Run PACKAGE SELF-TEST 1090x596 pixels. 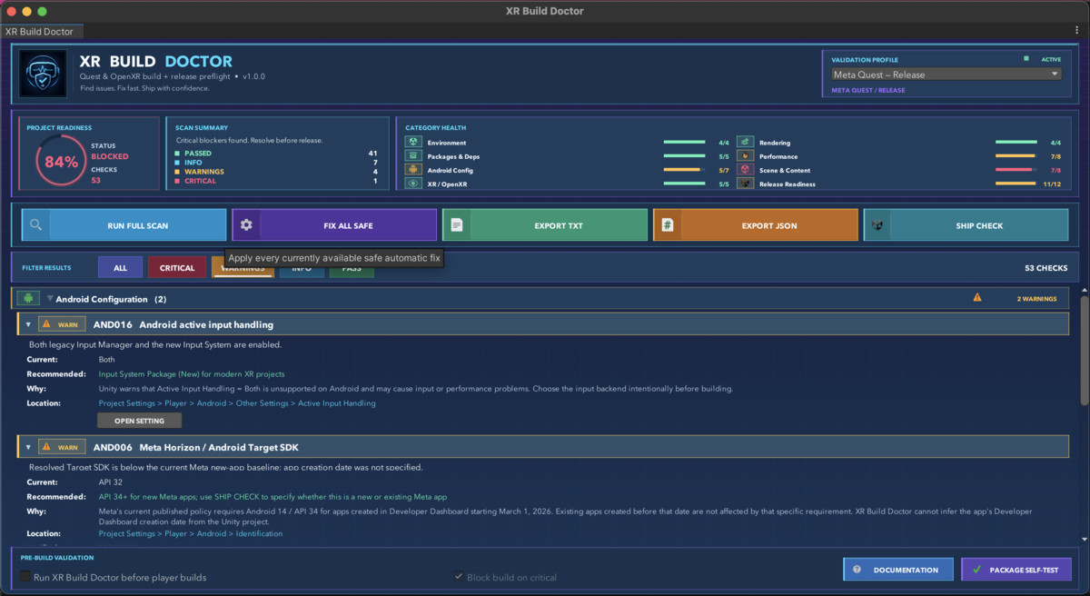coord(1016,570)
